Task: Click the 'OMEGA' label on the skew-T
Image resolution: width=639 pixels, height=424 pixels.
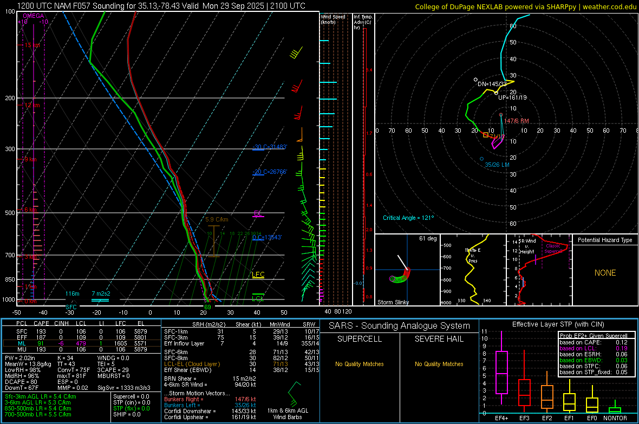Action: pos(34,16)
